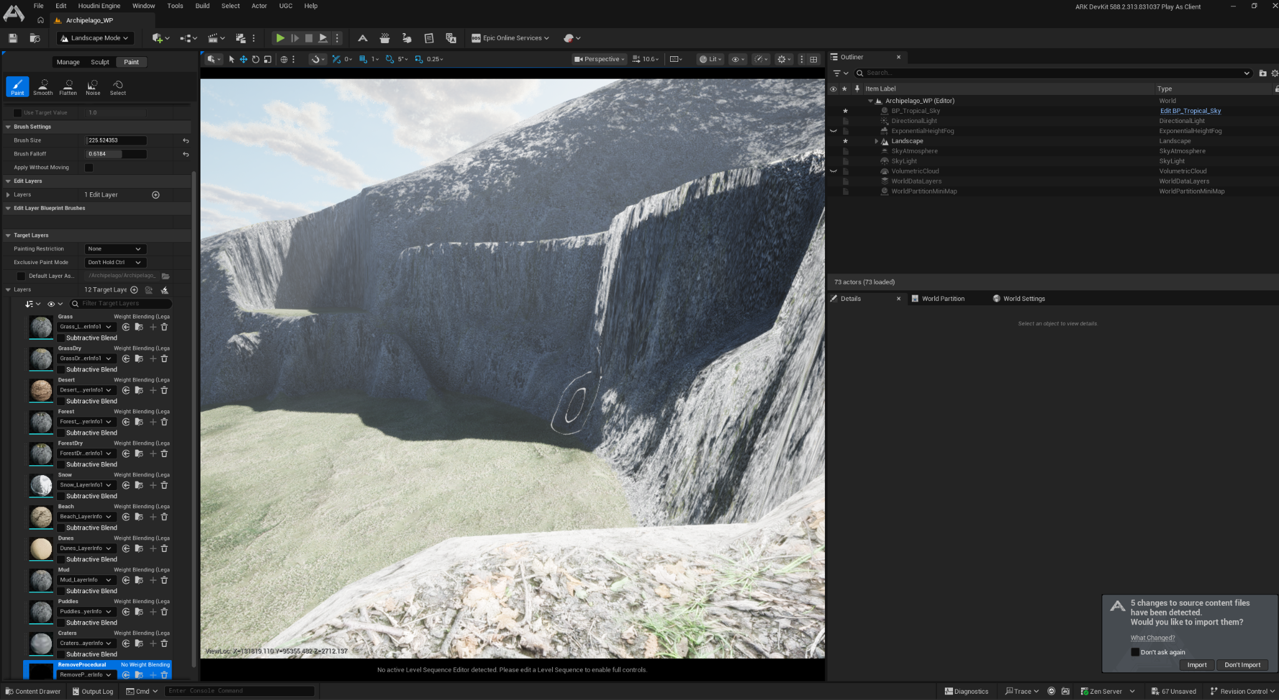Expand Landscape item in Outliner
Screen dimensions: 1279x700
876,141
